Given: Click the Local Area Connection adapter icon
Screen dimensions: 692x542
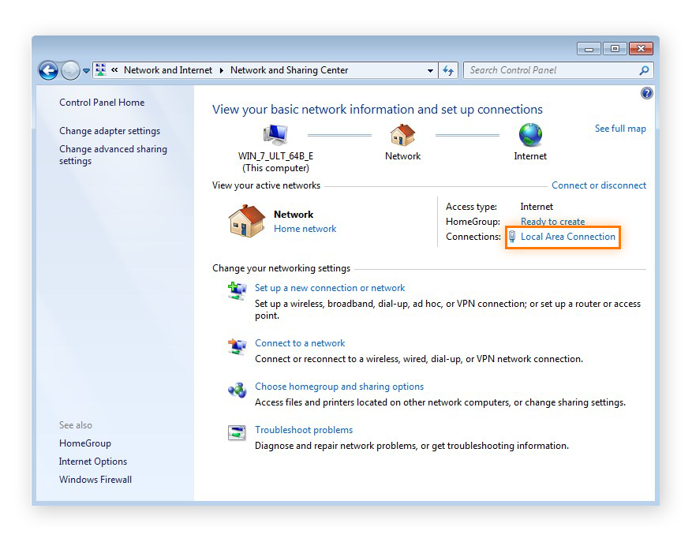Looking at the screenshot, I should point(512,237).
